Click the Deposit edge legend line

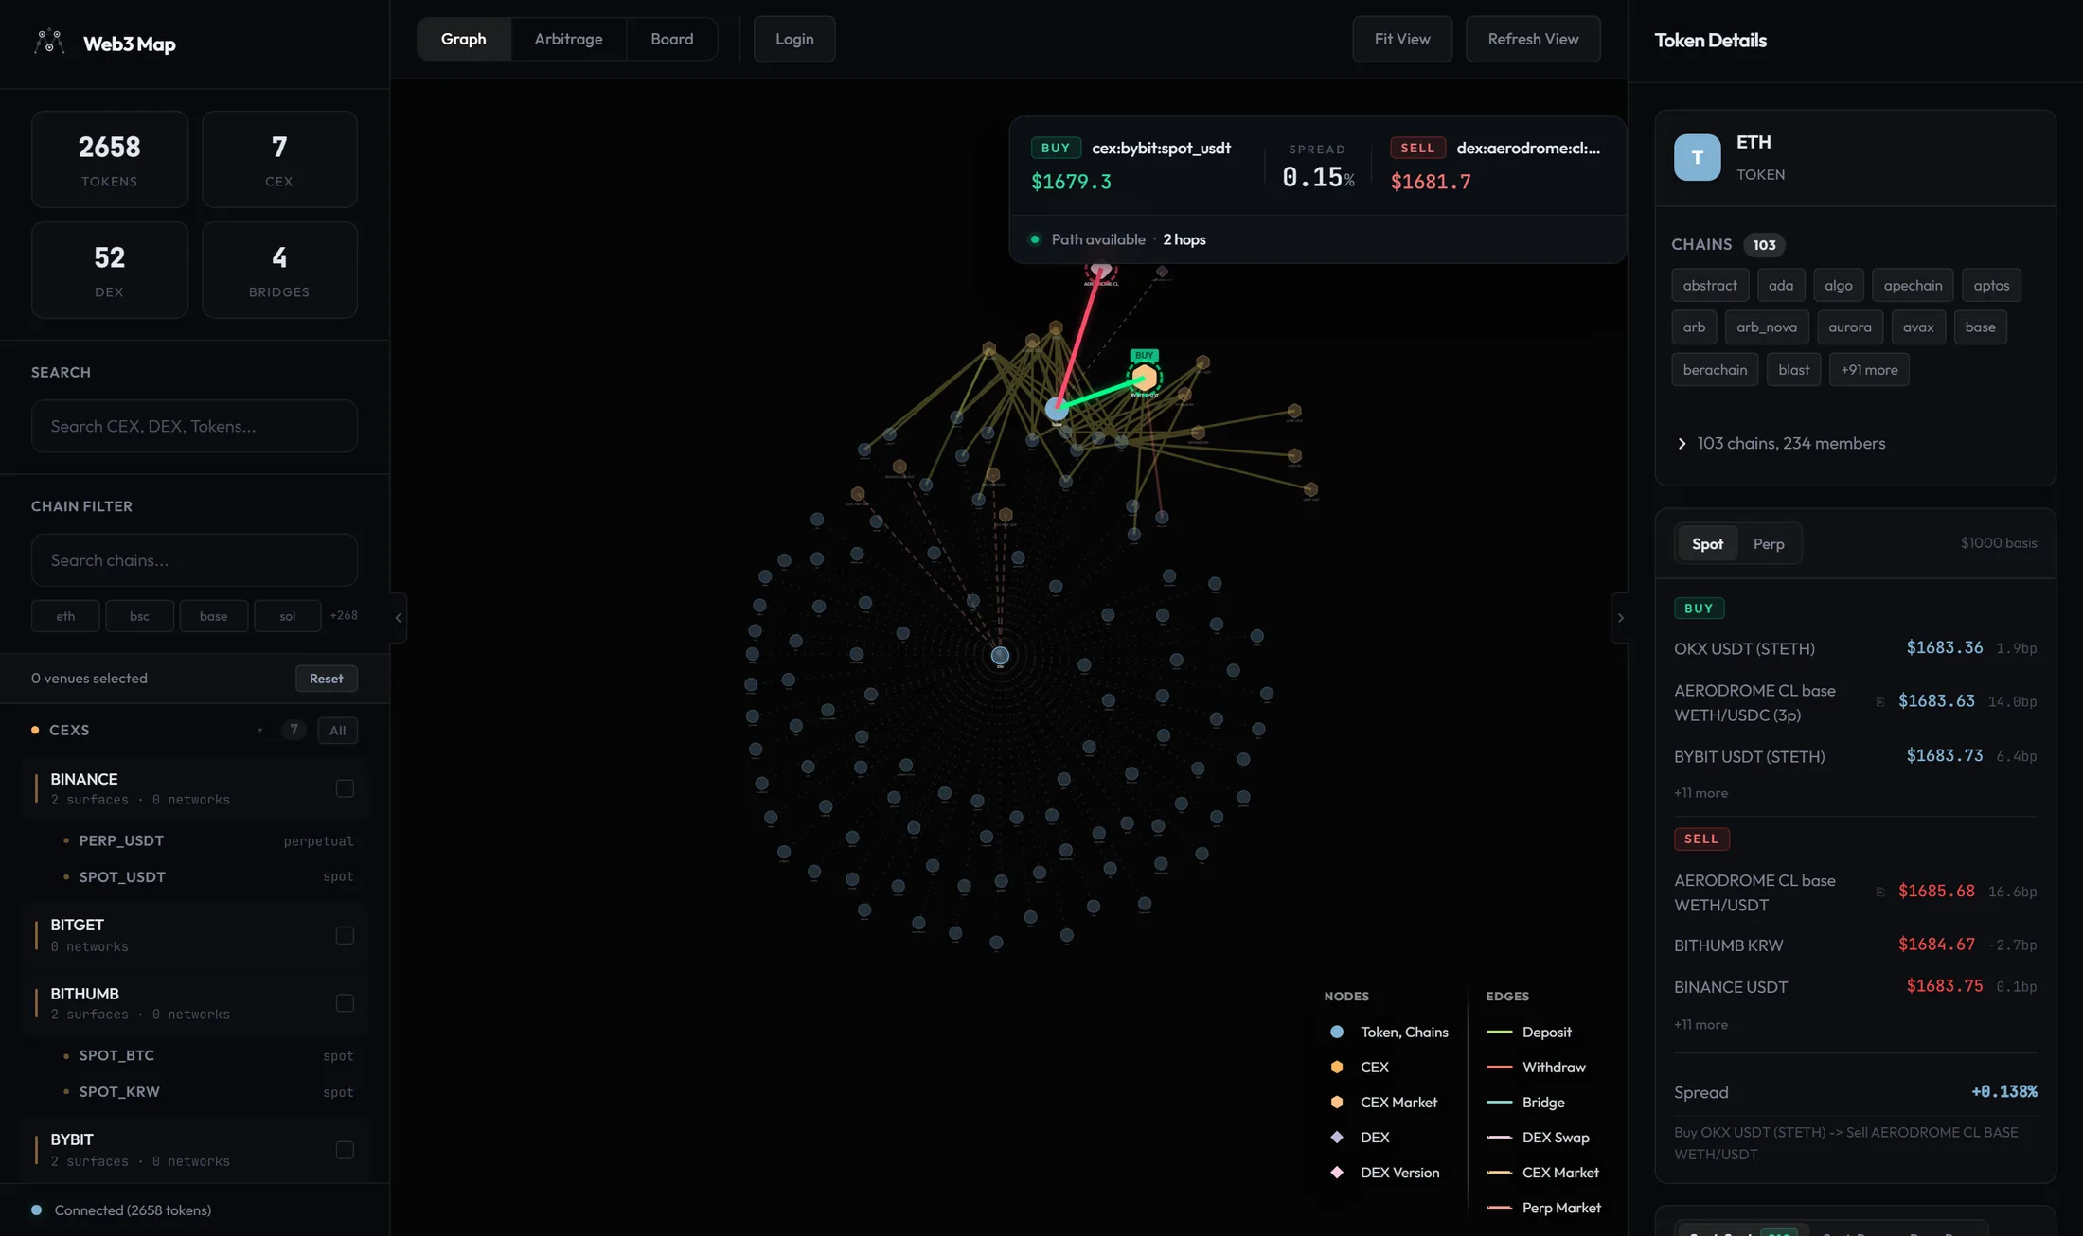[x=1499, y=1032]
